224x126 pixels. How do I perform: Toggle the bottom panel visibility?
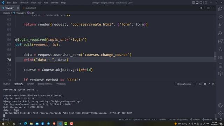tap(197, 2)
